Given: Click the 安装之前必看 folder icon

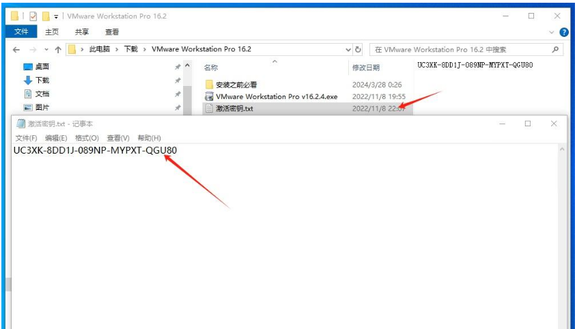Looking at the screenshot, I should [209, 85].
